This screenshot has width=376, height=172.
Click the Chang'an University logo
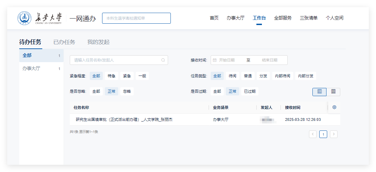[40, 18]
